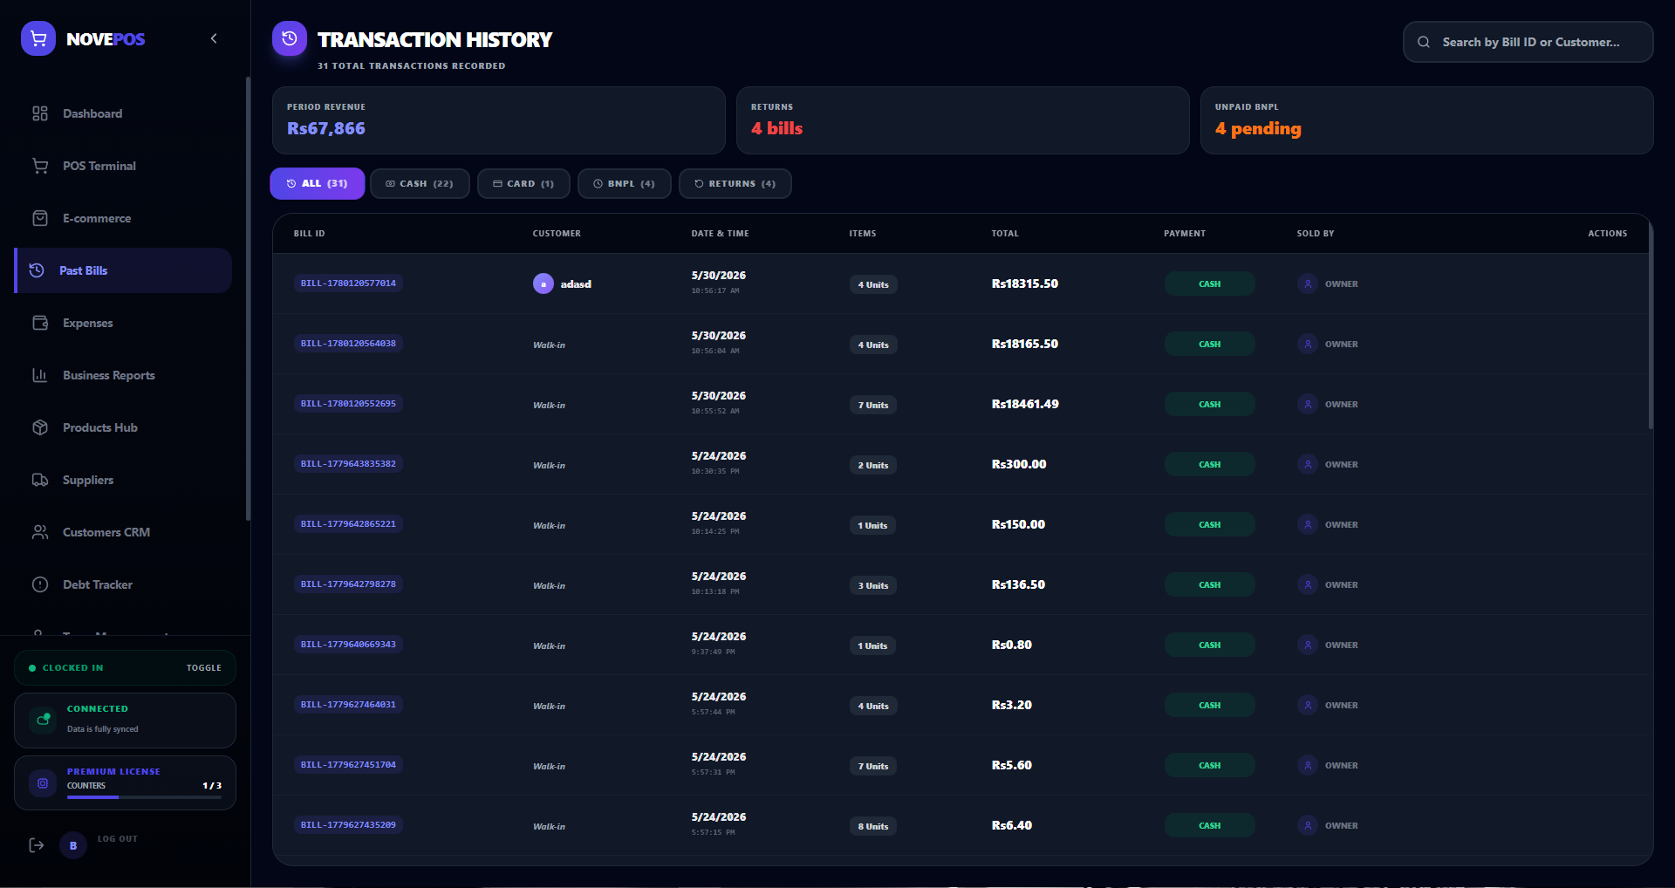
Task: Click the Premium License badge icon
Action: point(43,783)
